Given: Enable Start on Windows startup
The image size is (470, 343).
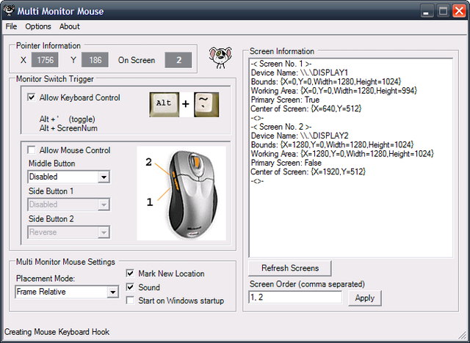Looking at the screenshot, I should click(130, 300).
